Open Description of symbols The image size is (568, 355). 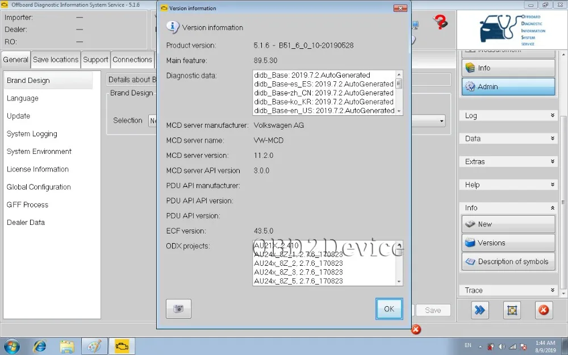(508, 261)
